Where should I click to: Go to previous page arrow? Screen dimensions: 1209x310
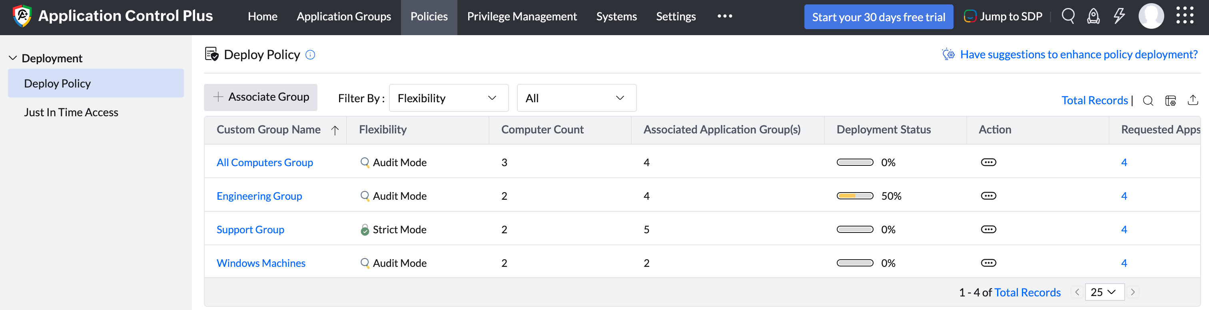coord(1077,292)
